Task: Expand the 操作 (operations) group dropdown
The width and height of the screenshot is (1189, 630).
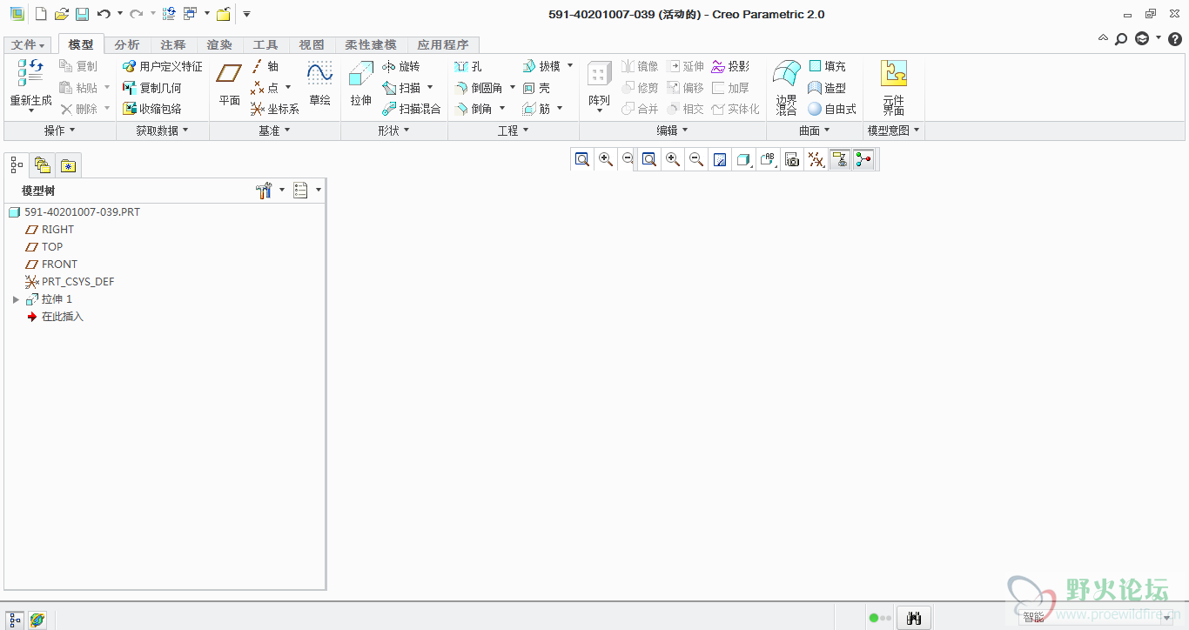Action: tap(60, 131)
